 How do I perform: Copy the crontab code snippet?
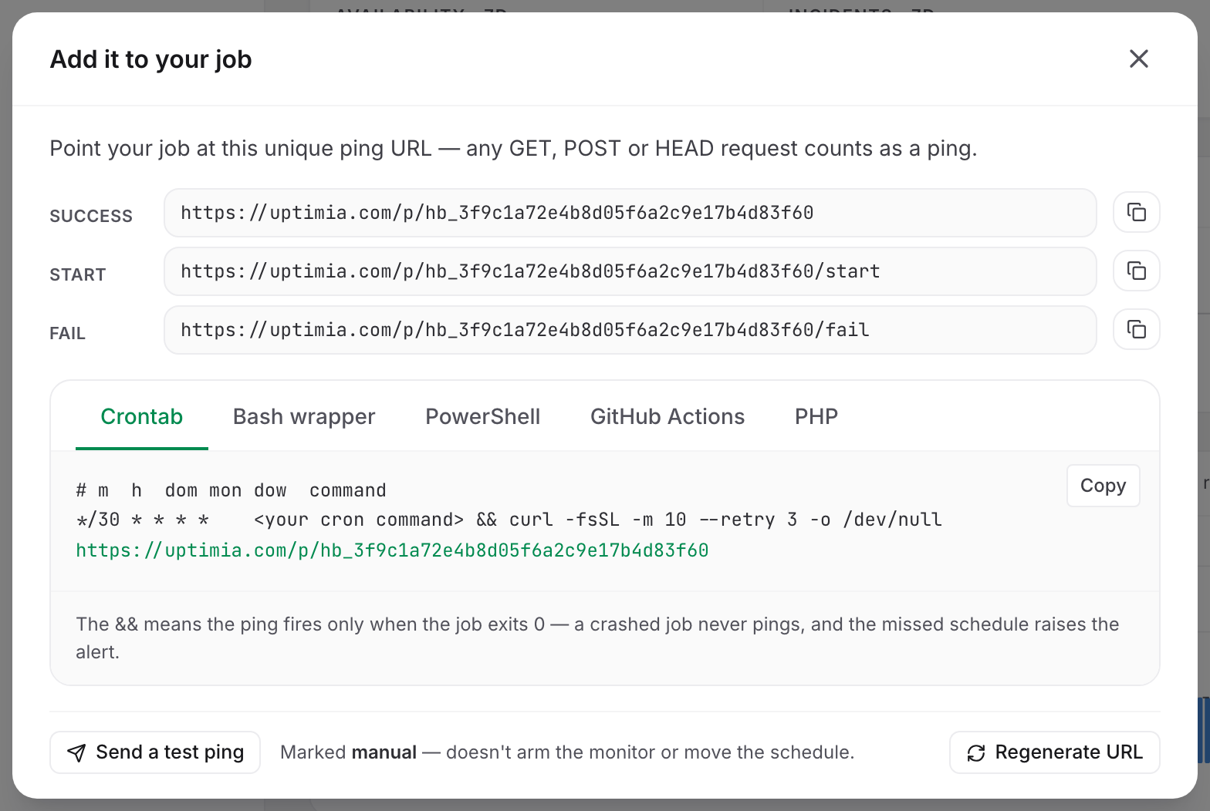[x=1103, y=486]
